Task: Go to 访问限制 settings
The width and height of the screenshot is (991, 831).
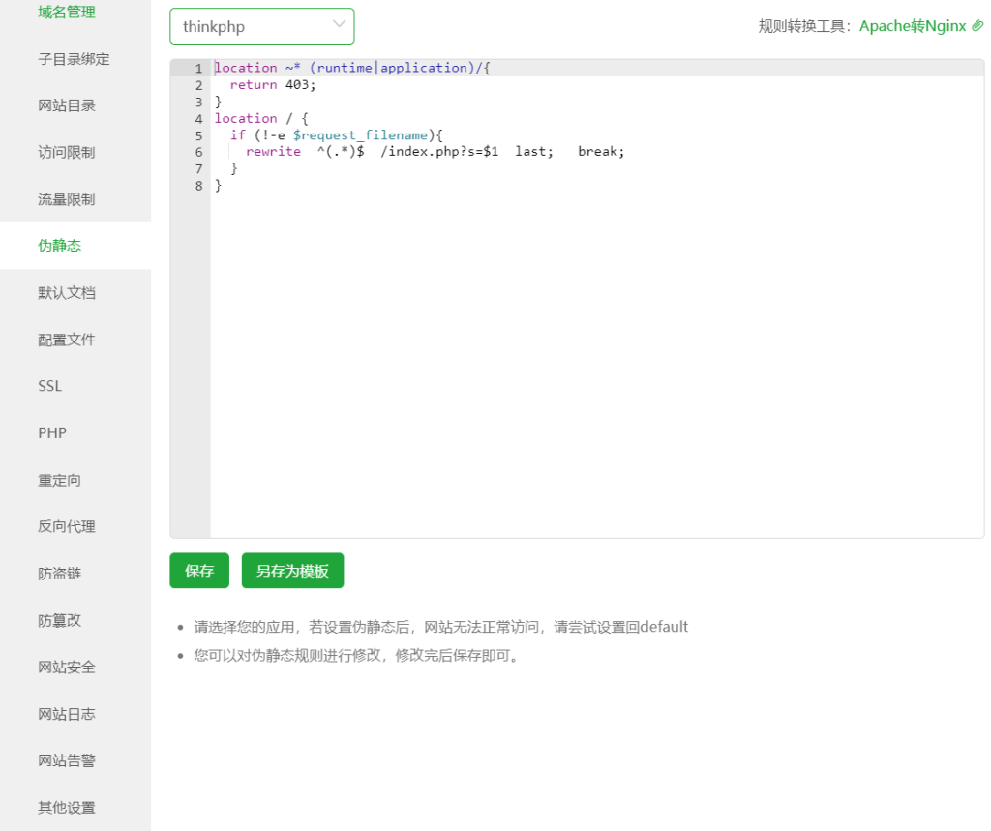Action: (x=67, y=152)
